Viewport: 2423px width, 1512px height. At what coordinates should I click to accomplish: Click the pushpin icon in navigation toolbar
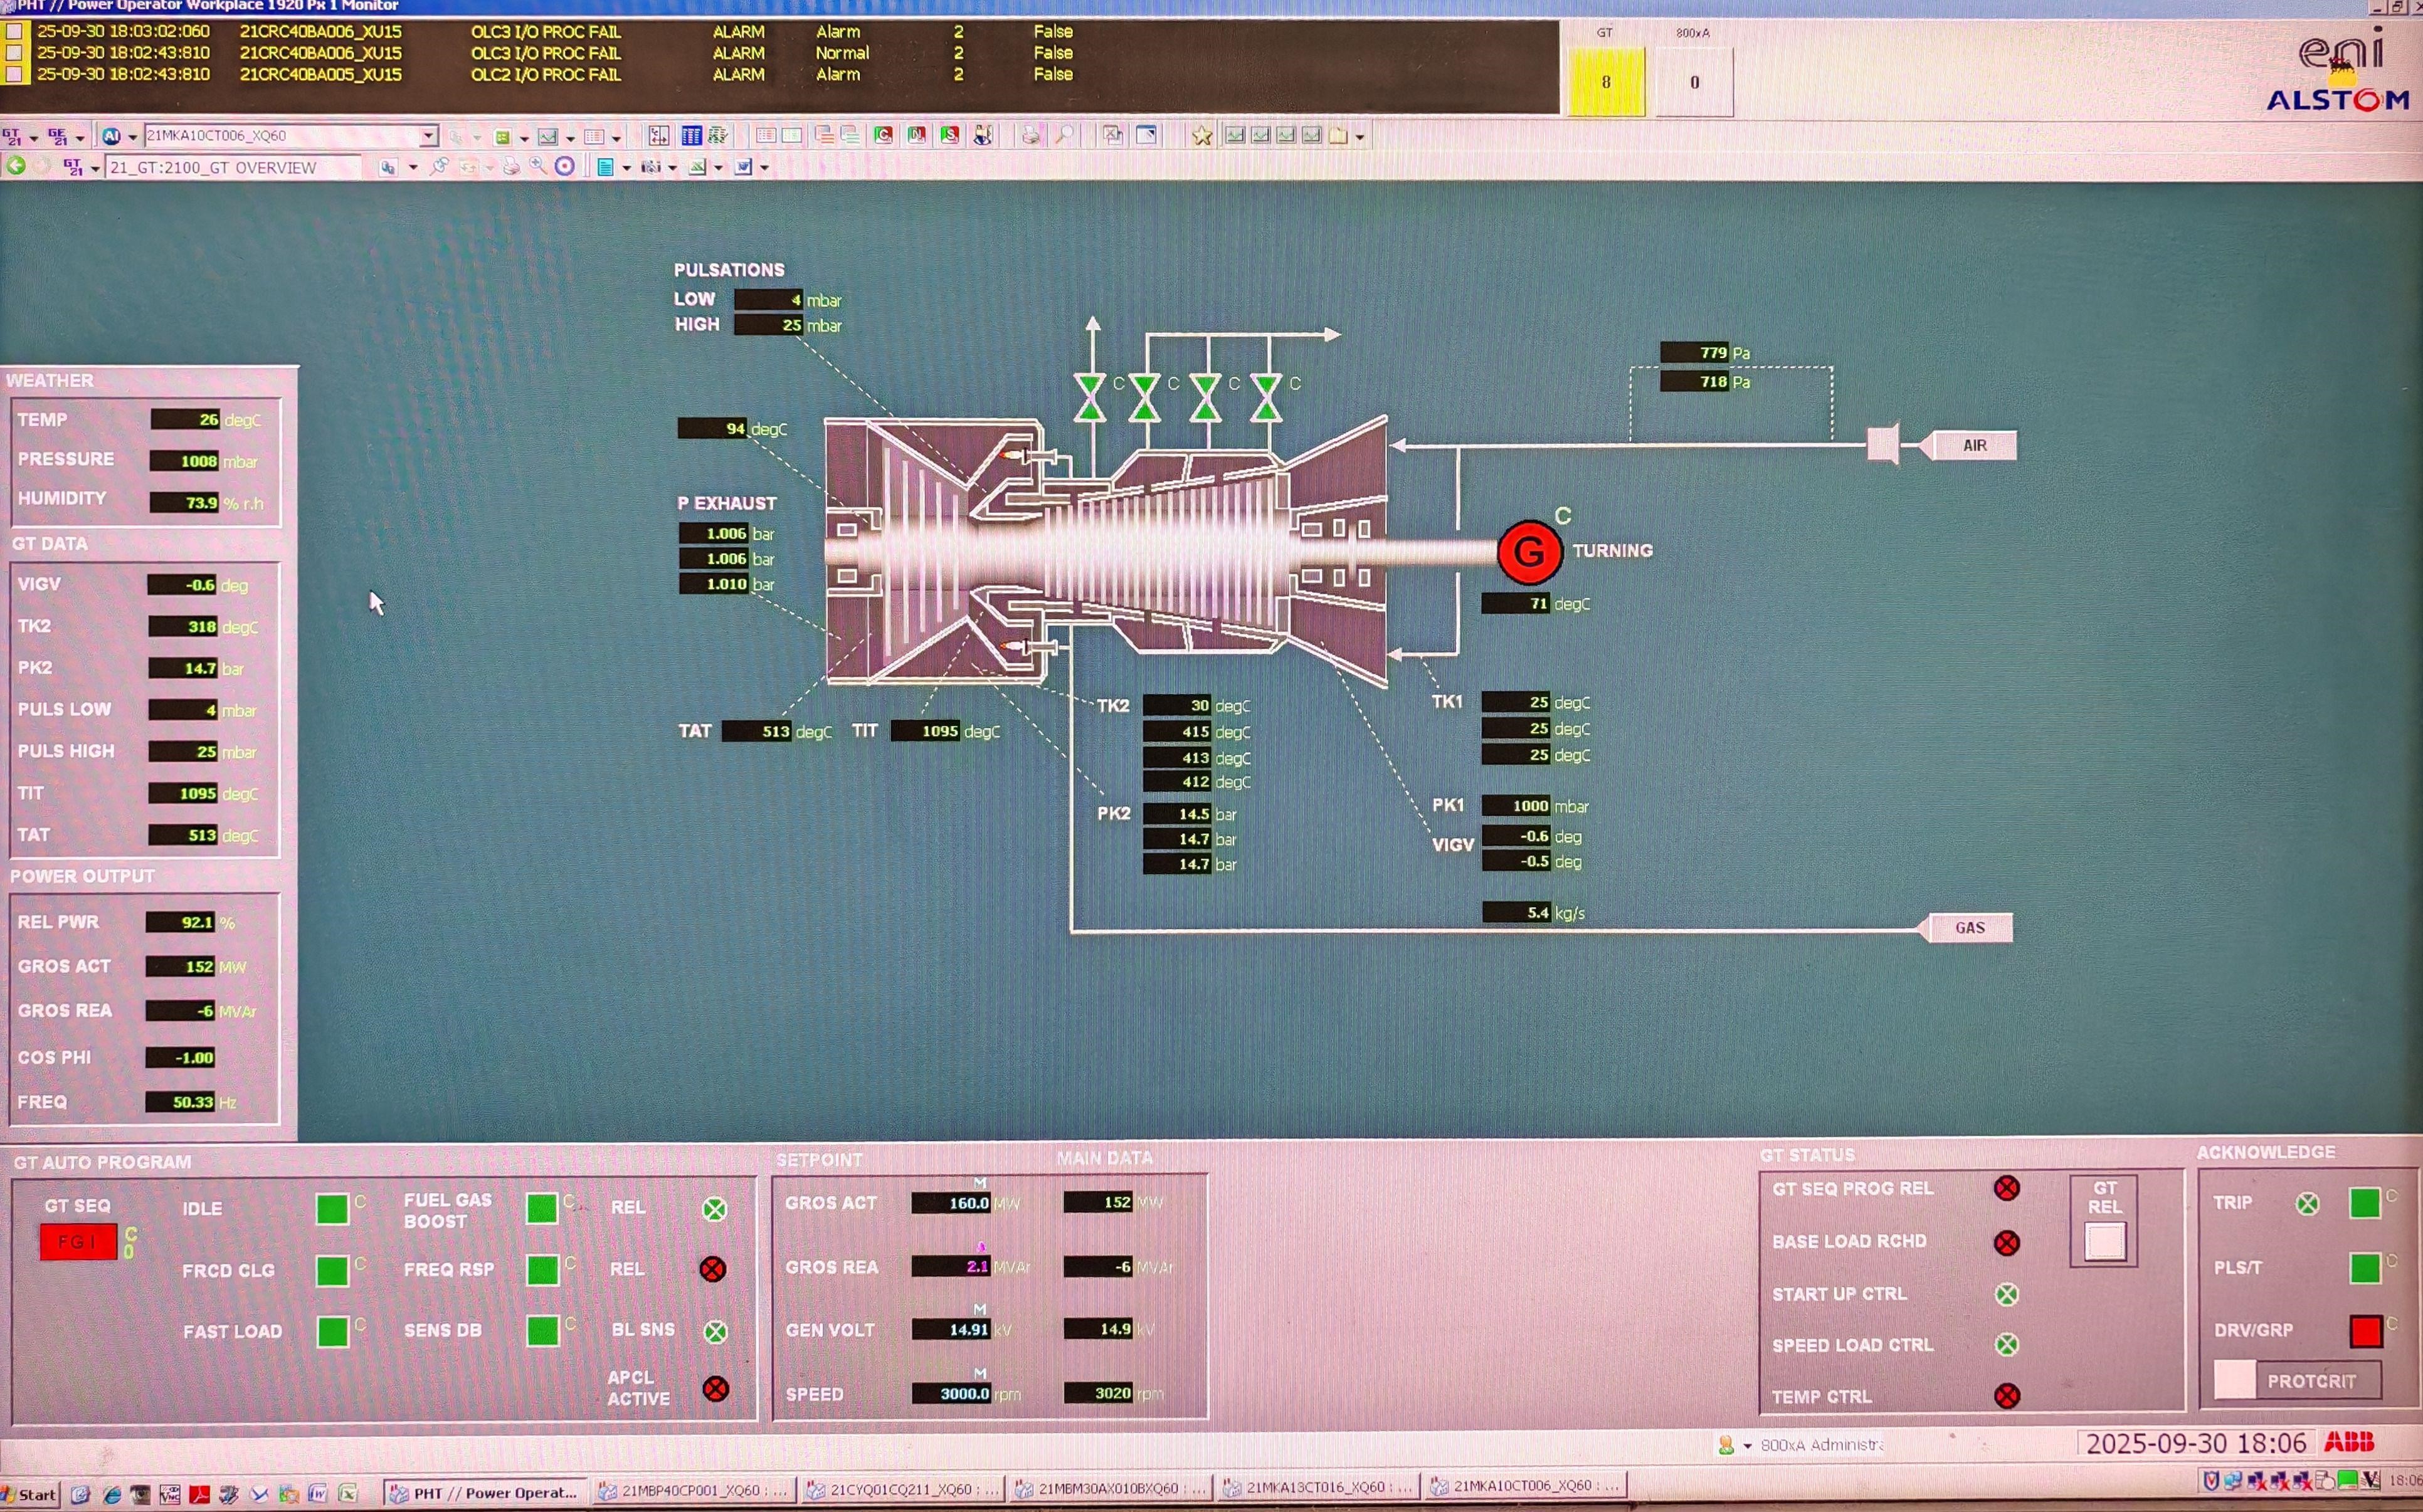(439, 167)
